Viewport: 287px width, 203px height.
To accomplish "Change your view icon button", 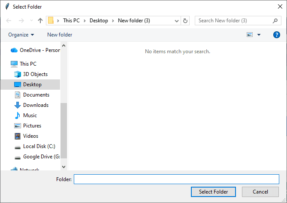I will point(250,35).
